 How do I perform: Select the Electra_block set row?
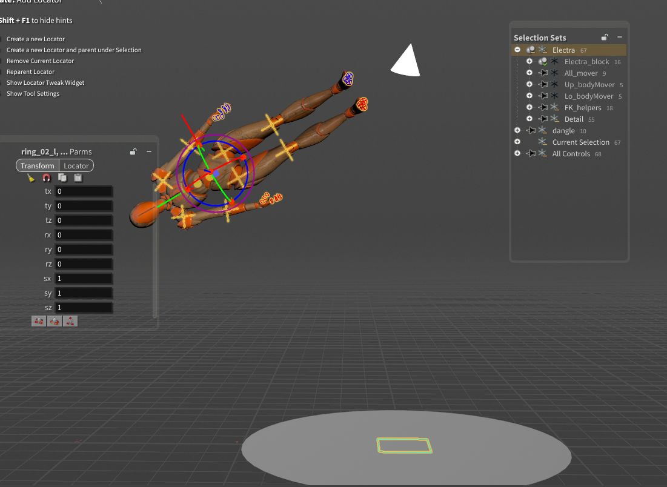[569, 62]
